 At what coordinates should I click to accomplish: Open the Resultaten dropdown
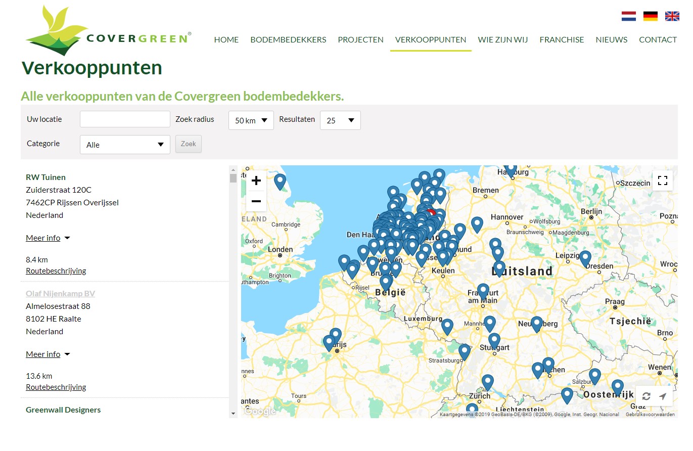340,120
